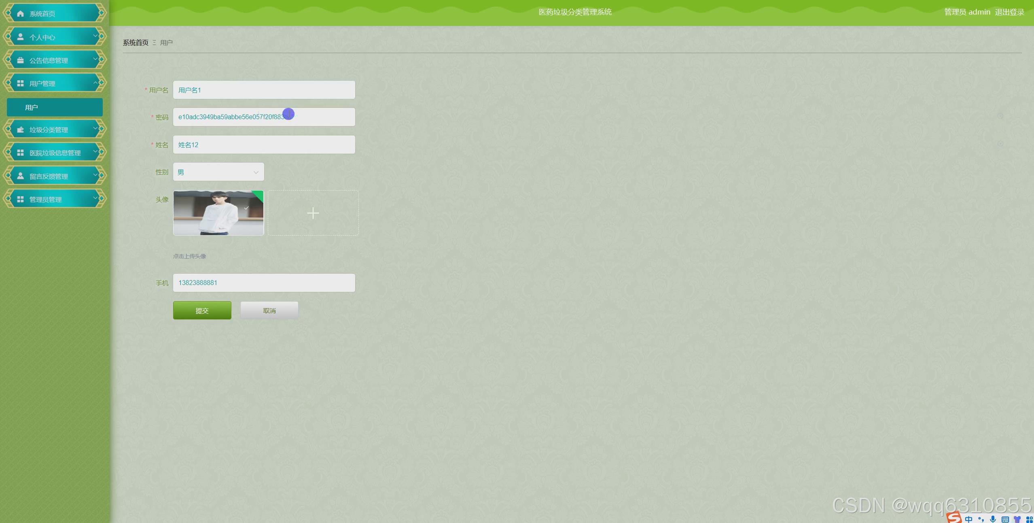Expand the 公告信息管理 menu chevron
This screenshot has height=523, width=1034.
point(95,59)
